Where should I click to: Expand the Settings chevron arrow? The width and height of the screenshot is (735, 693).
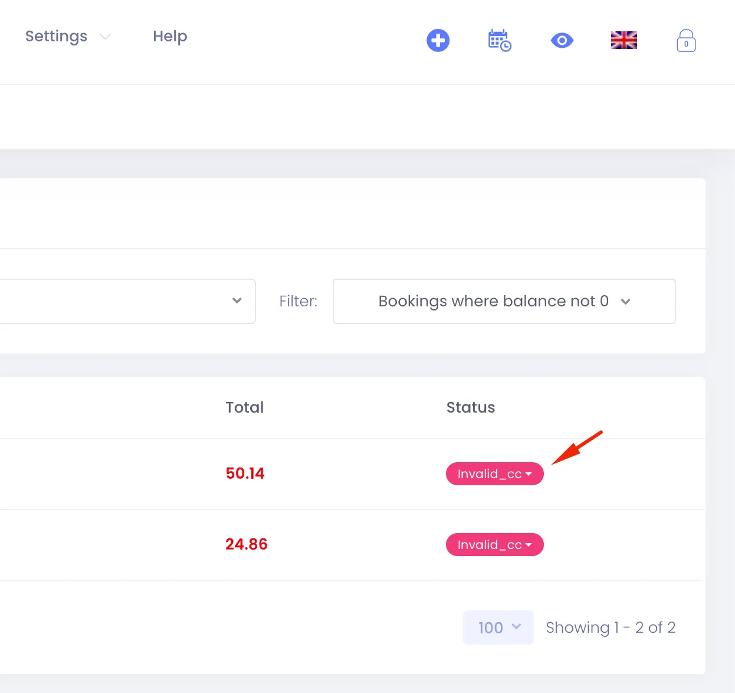[105, 37]
